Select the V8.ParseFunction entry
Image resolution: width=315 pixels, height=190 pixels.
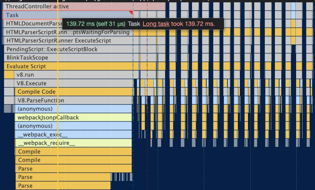click(73, 100)
